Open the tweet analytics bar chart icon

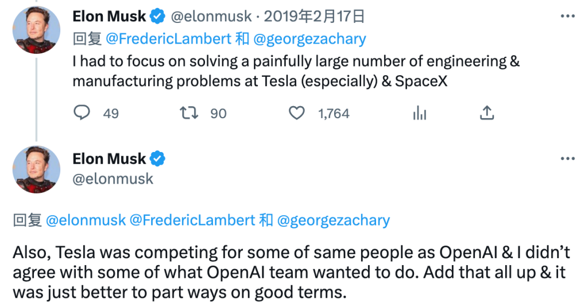tap(420, 113)
